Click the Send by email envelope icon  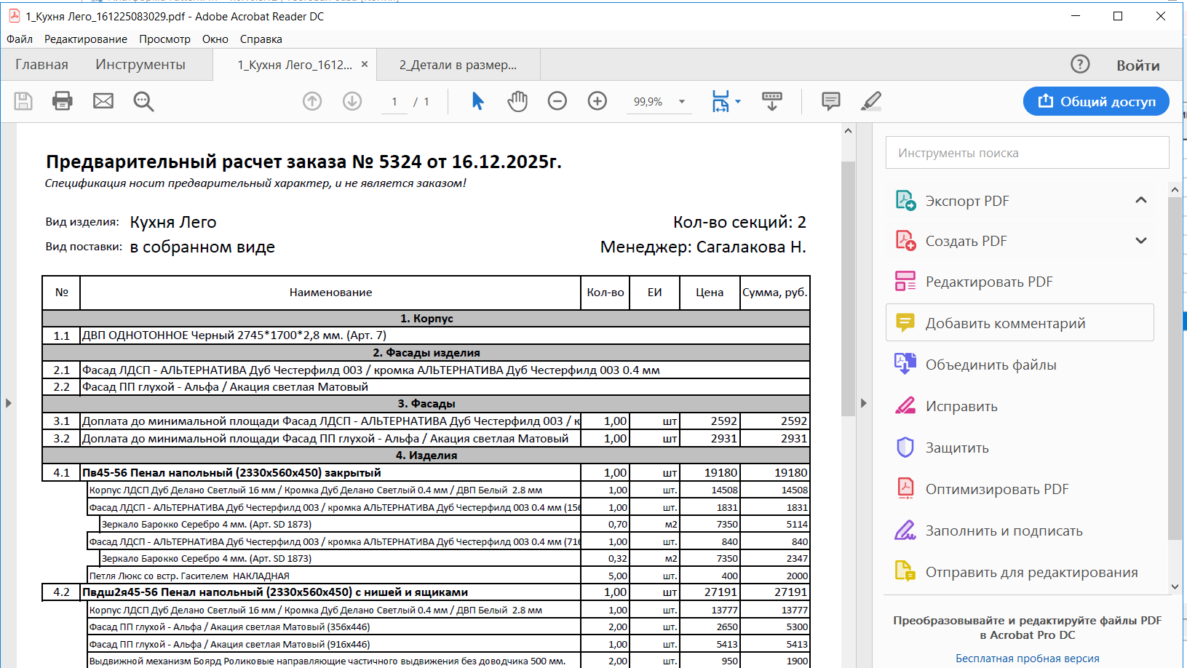[103, 101]
